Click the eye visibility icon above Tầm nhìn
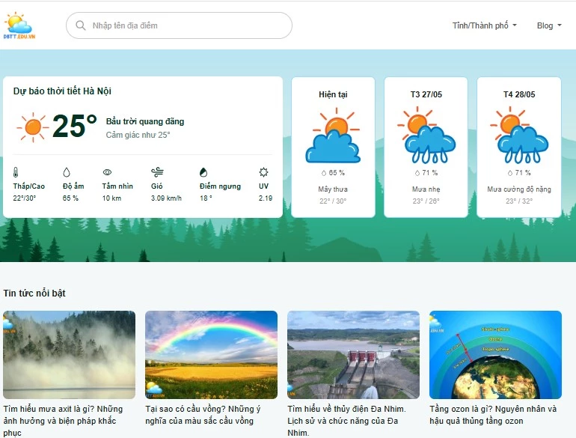 coord(107,172)
